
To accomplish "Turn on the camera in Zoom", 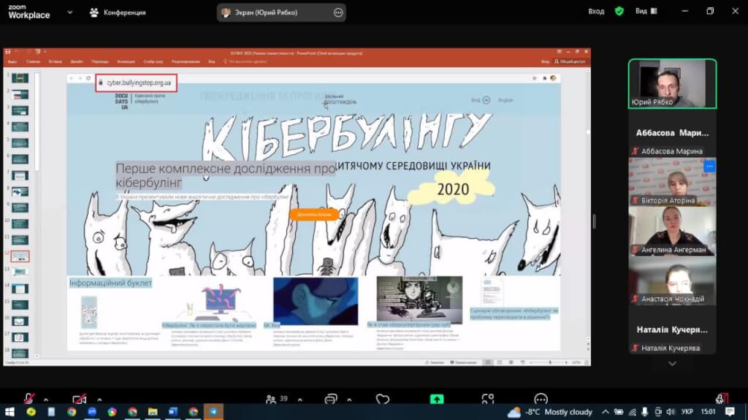I will [79, 399].
